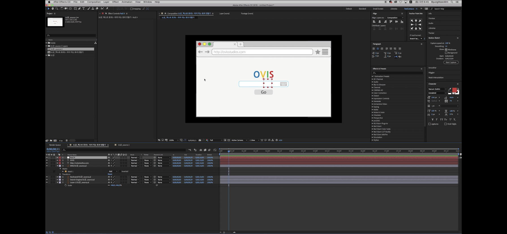Select the Selection arrow tool
The width and height of the screenshot is (507, 234).
48,8
